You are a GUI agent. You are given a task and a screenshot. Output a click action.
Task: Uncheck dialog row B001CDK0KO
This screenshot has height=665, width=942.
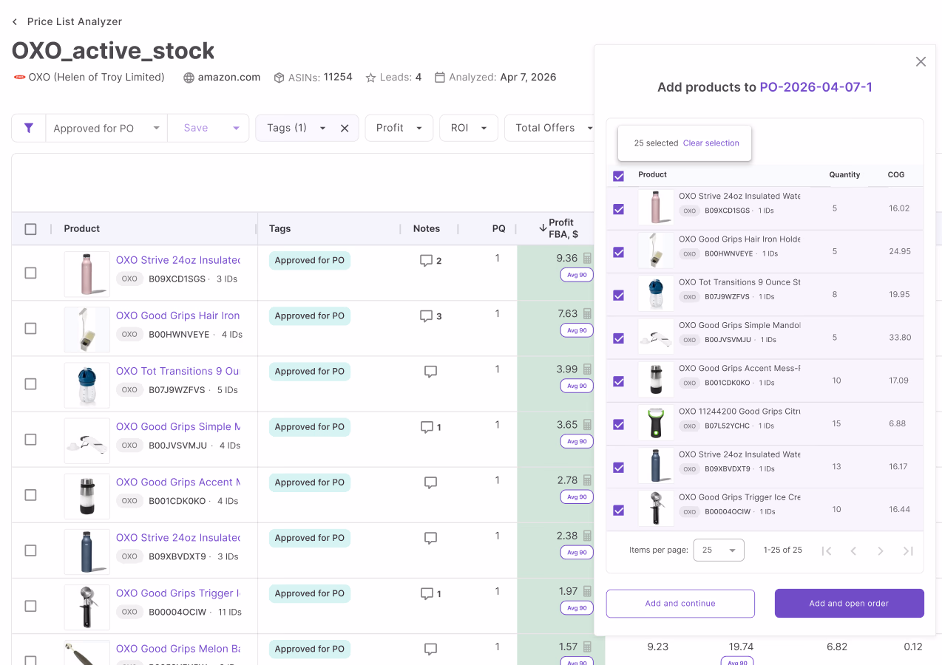619,381
